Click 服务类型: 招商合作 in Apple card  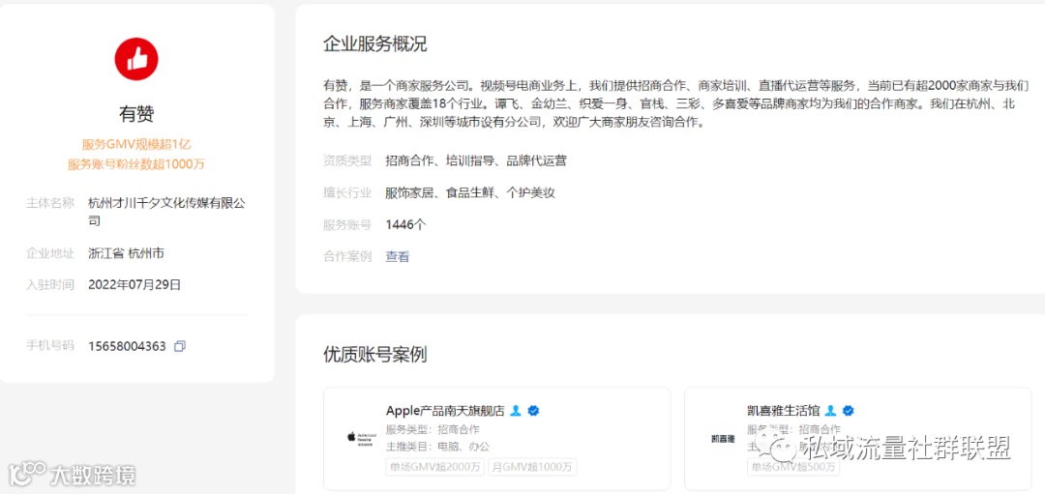[x=433, y=429]
